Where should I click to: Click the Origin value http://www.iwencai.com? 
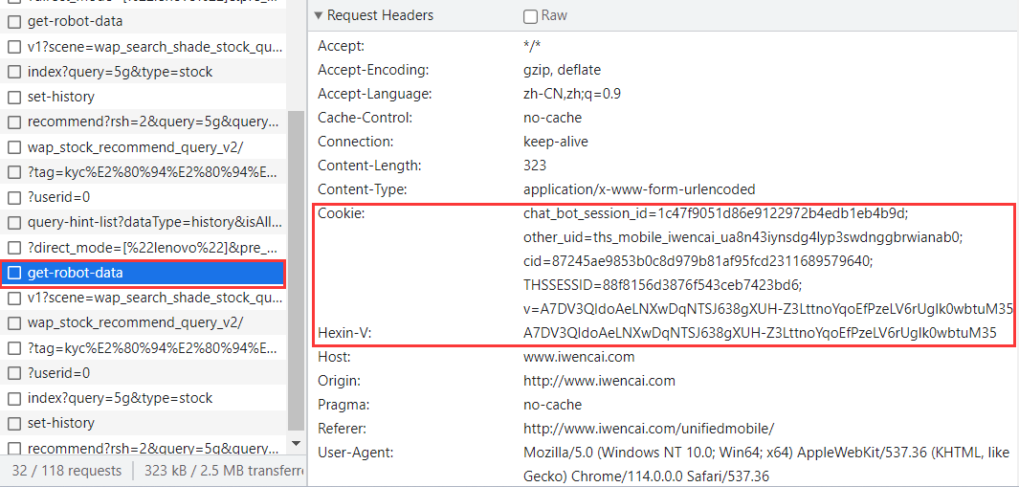[599, 381]
